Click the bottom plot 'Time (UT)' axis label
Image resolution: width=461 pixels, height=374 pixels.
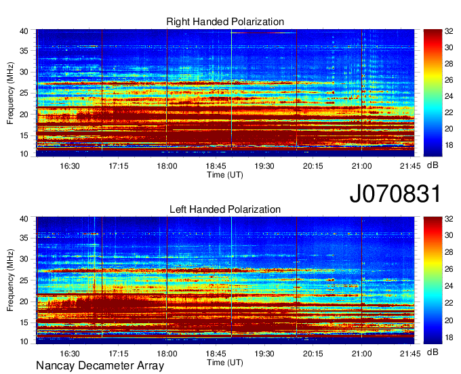tap(225, 362)
